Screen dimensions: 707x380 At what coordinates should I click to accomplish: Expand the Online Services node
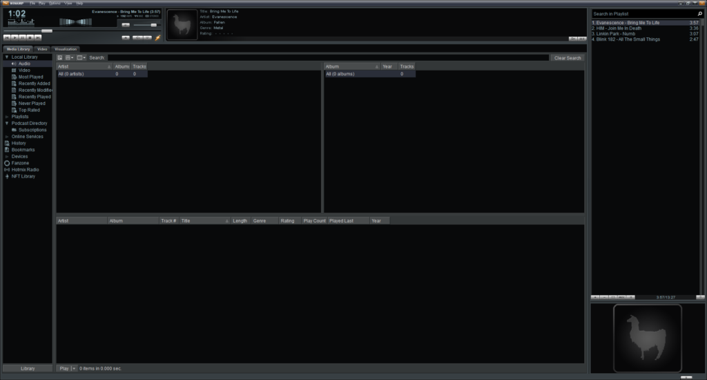(x=7, y=137)
